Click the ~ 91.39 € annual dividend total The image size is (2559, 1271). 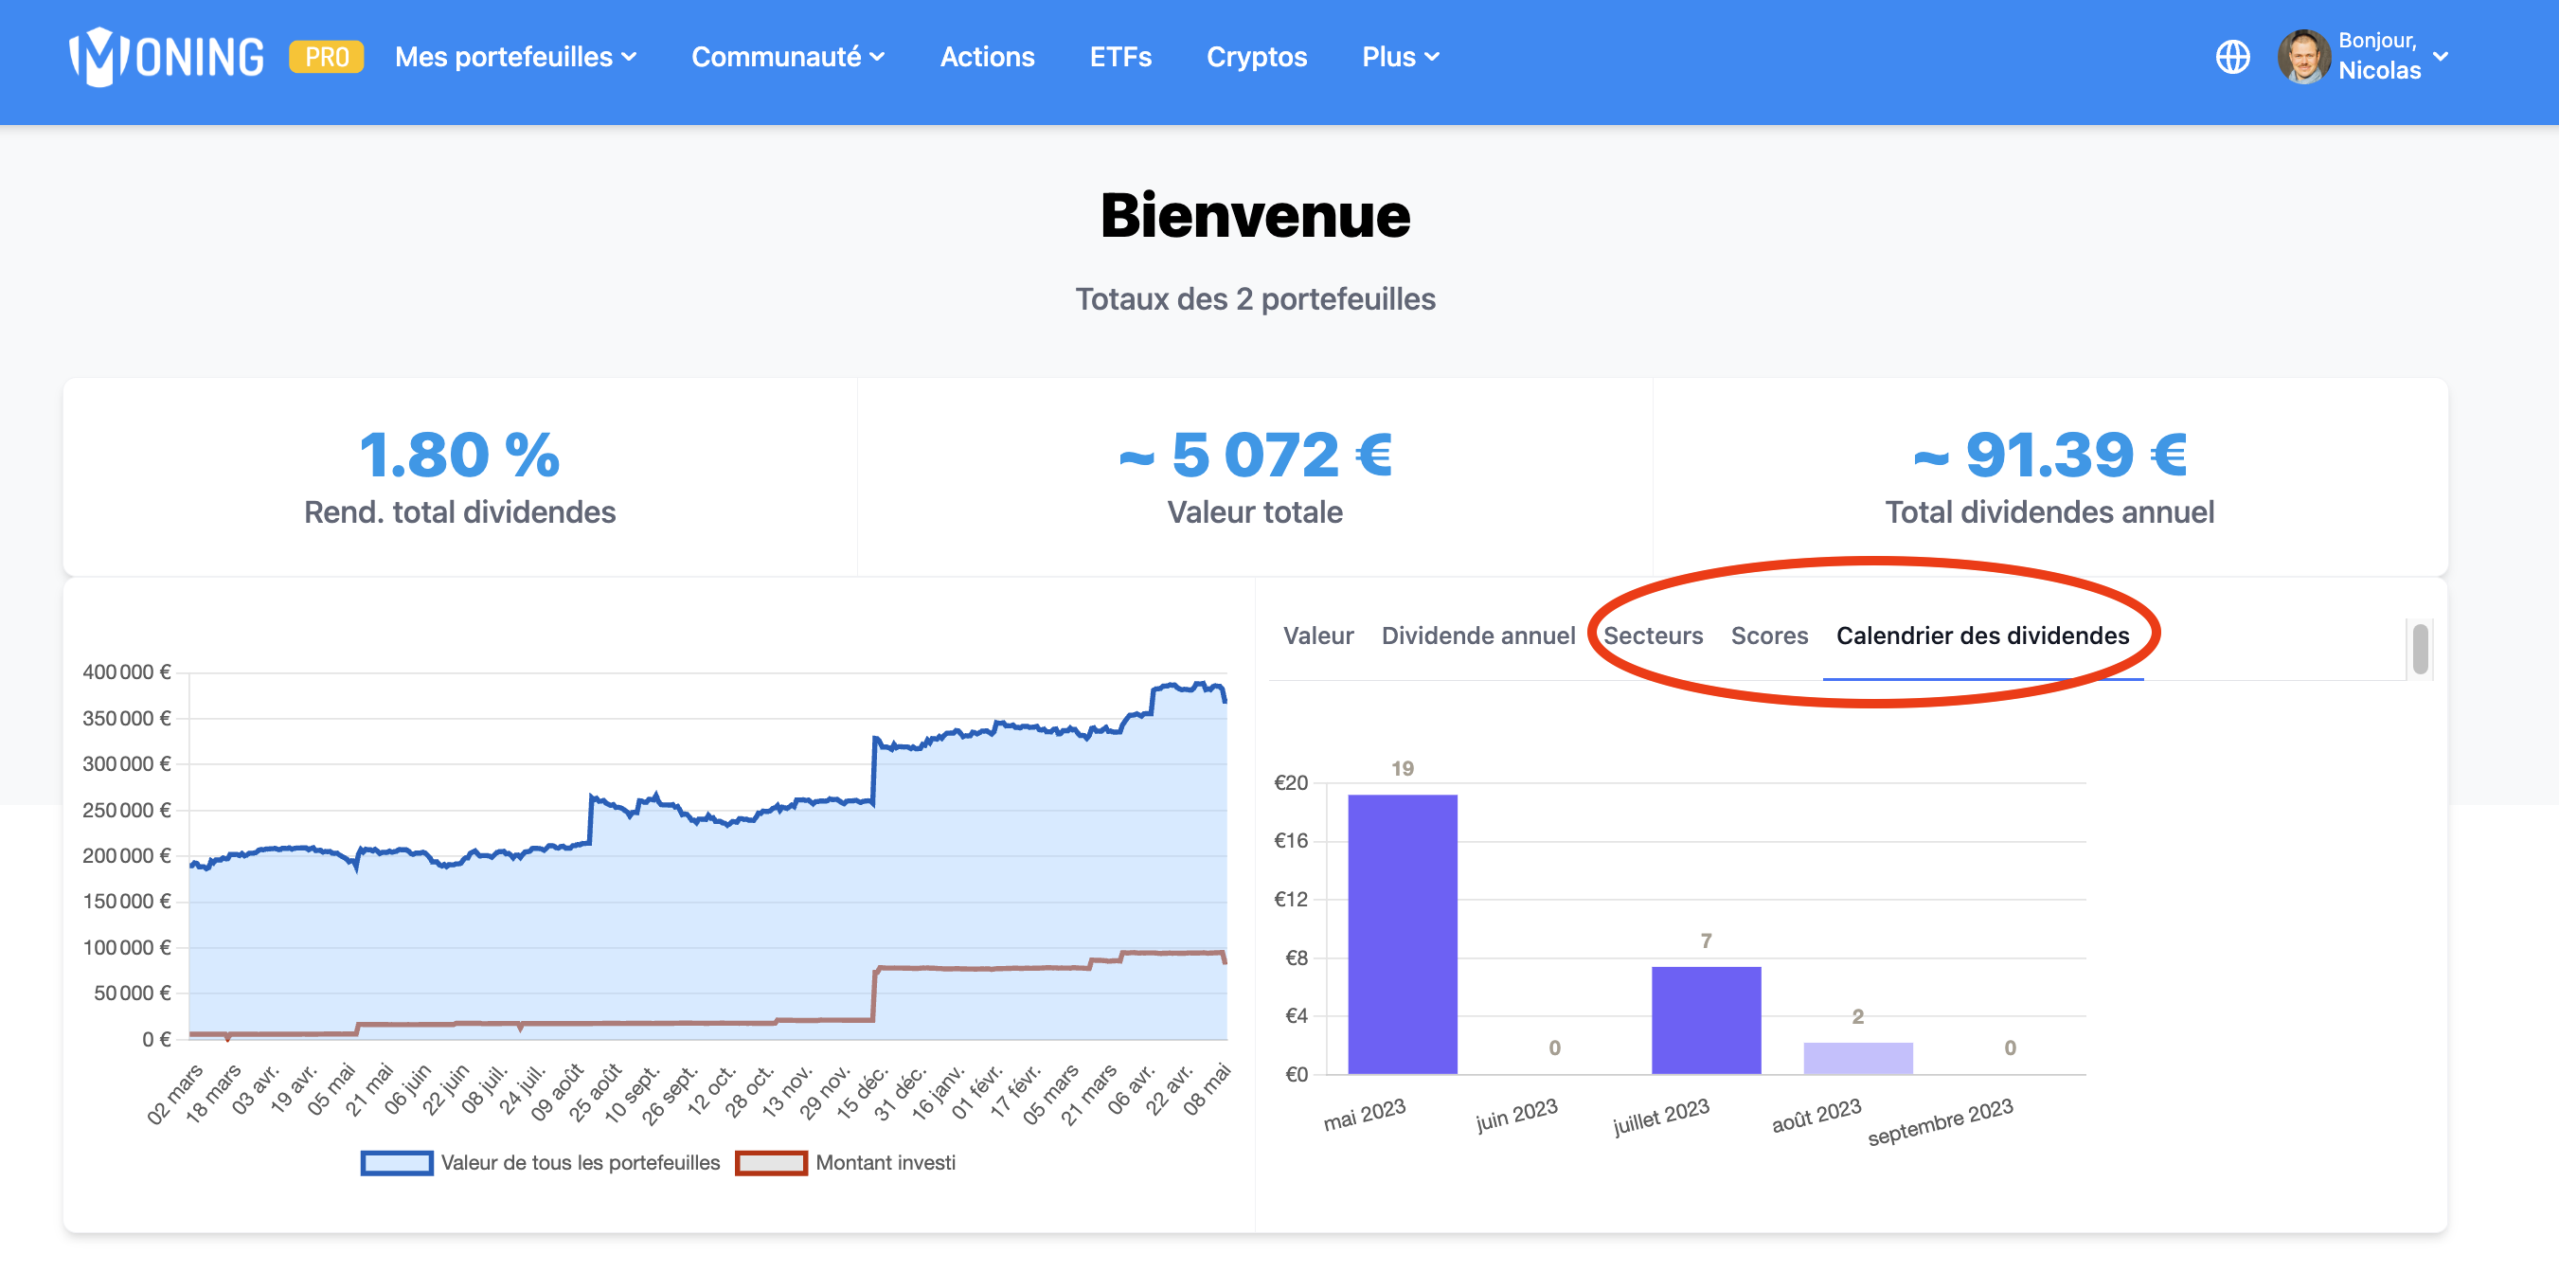pyautogui.click(x=2049, y=455)
